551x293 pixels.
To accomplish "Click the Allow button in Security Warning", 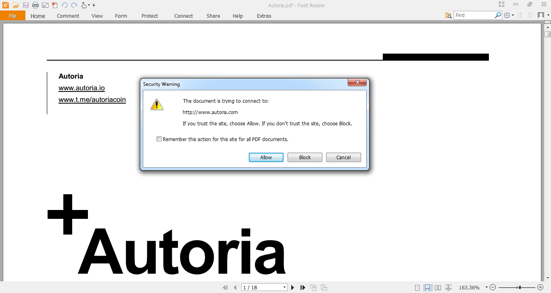I will (266, 158).
